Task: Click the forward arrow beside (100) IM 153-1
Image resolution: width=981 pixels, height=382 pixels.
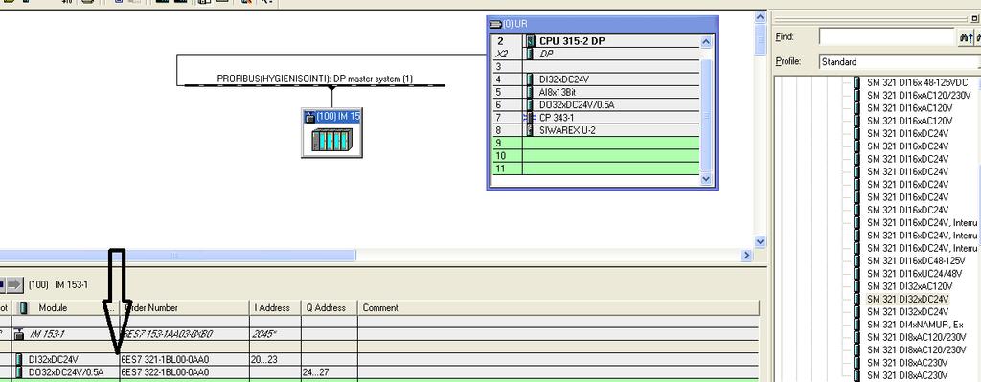Action: 15,285
